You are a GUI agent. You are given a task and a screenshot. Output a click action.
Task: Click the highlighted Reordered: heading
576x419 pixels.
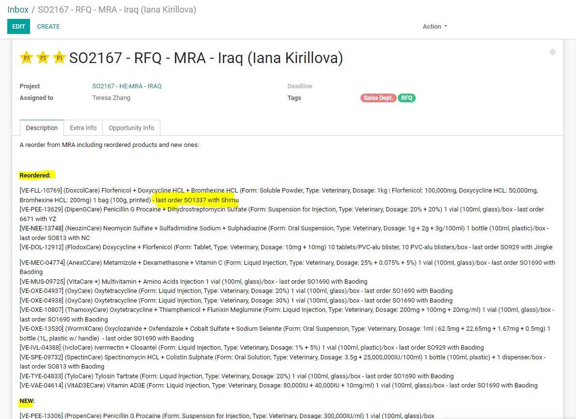[35, 176]
